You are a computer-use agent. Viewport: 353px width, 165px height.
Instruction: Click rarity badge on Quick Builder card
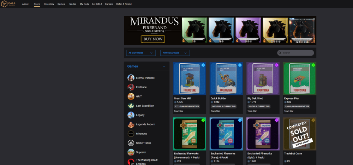[x=240, y=65]
